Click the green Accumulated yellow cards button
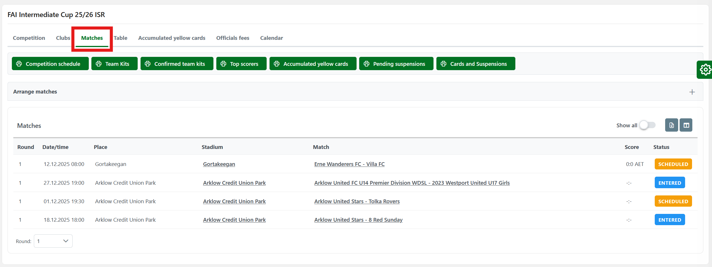 pos(313,64)
